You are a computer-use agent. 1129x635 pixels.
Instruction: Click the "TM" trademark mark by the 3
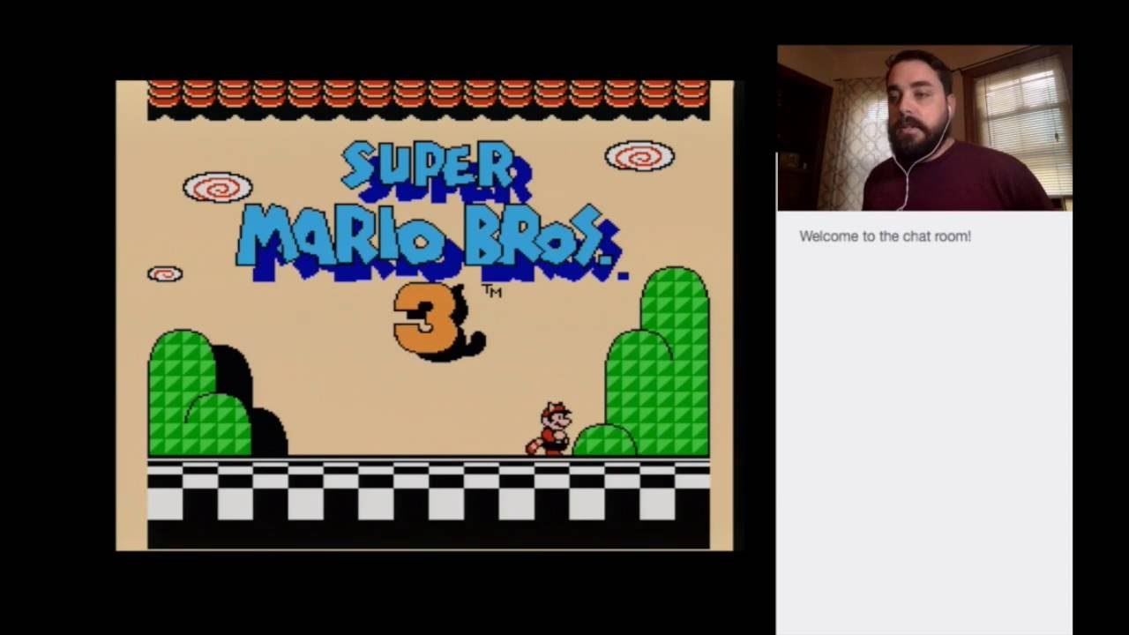491,291
